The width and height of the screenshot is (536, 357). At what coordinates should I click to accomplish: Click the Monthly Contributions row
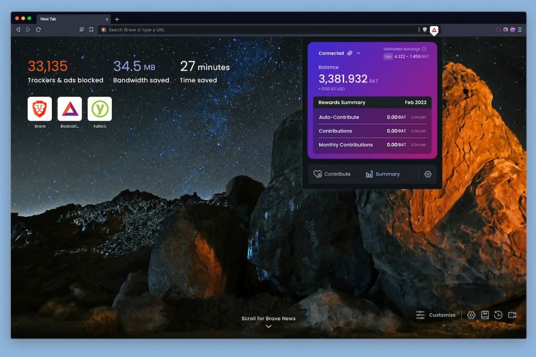click(372, 145)
